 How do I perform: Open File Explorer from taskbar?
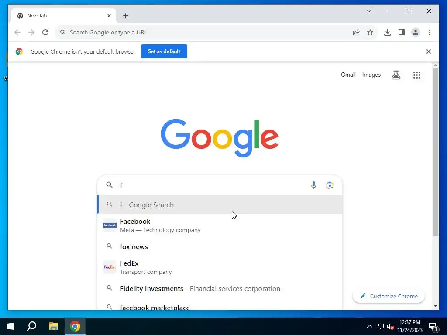coord(53,326)
